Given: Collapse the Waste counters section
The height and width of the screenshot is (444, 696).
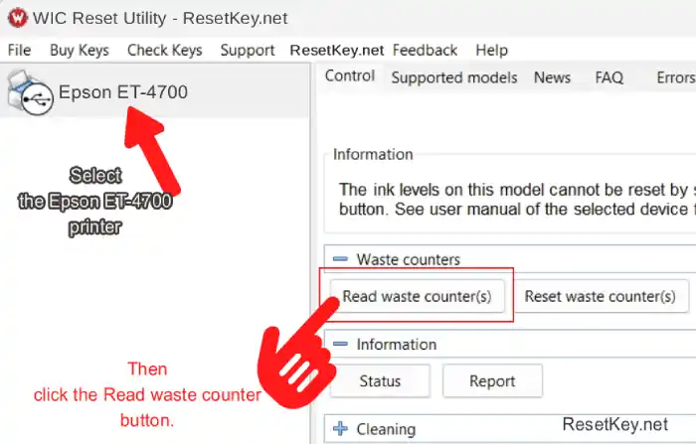Looking at the screenshot, I should point(340,259).
